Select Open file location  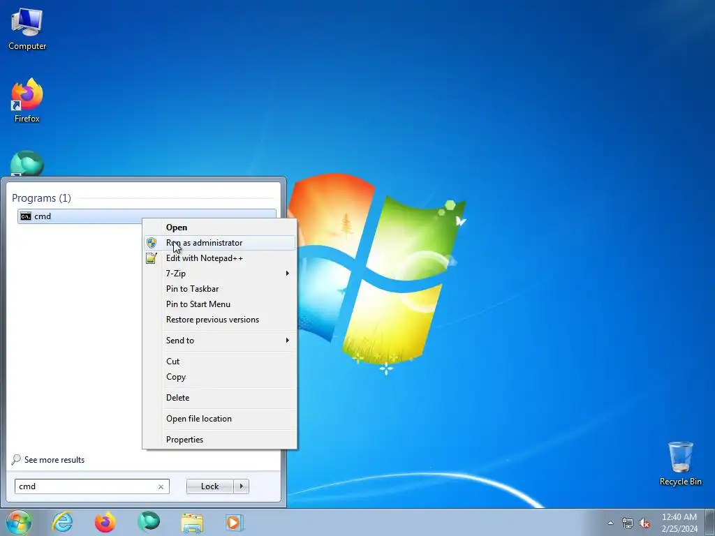point(219,419)
